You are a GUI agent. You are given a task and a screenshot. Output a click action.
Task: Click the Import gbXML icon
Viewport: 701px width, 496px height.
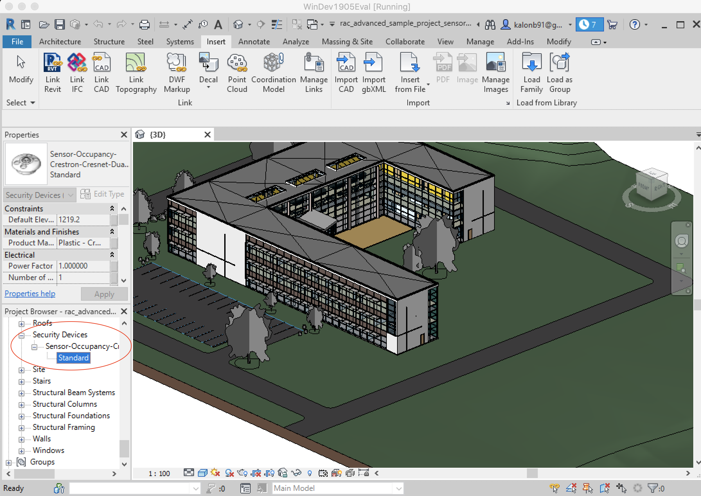tap(373, 73)
